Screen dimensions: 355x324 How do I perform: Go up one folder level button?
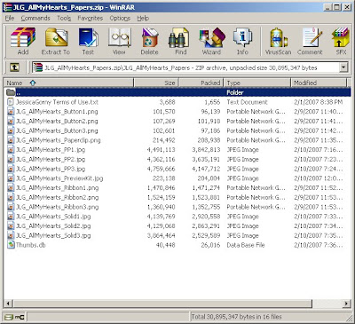point(14,67)
